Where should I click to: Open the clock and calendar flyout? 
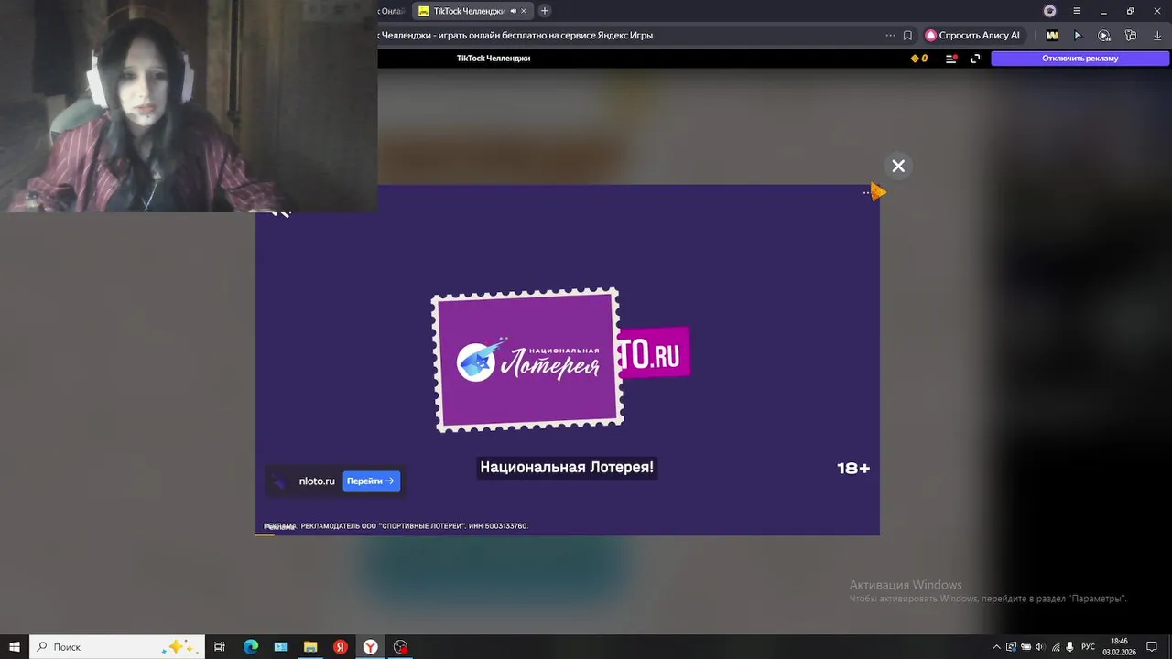click(1119, 647)
